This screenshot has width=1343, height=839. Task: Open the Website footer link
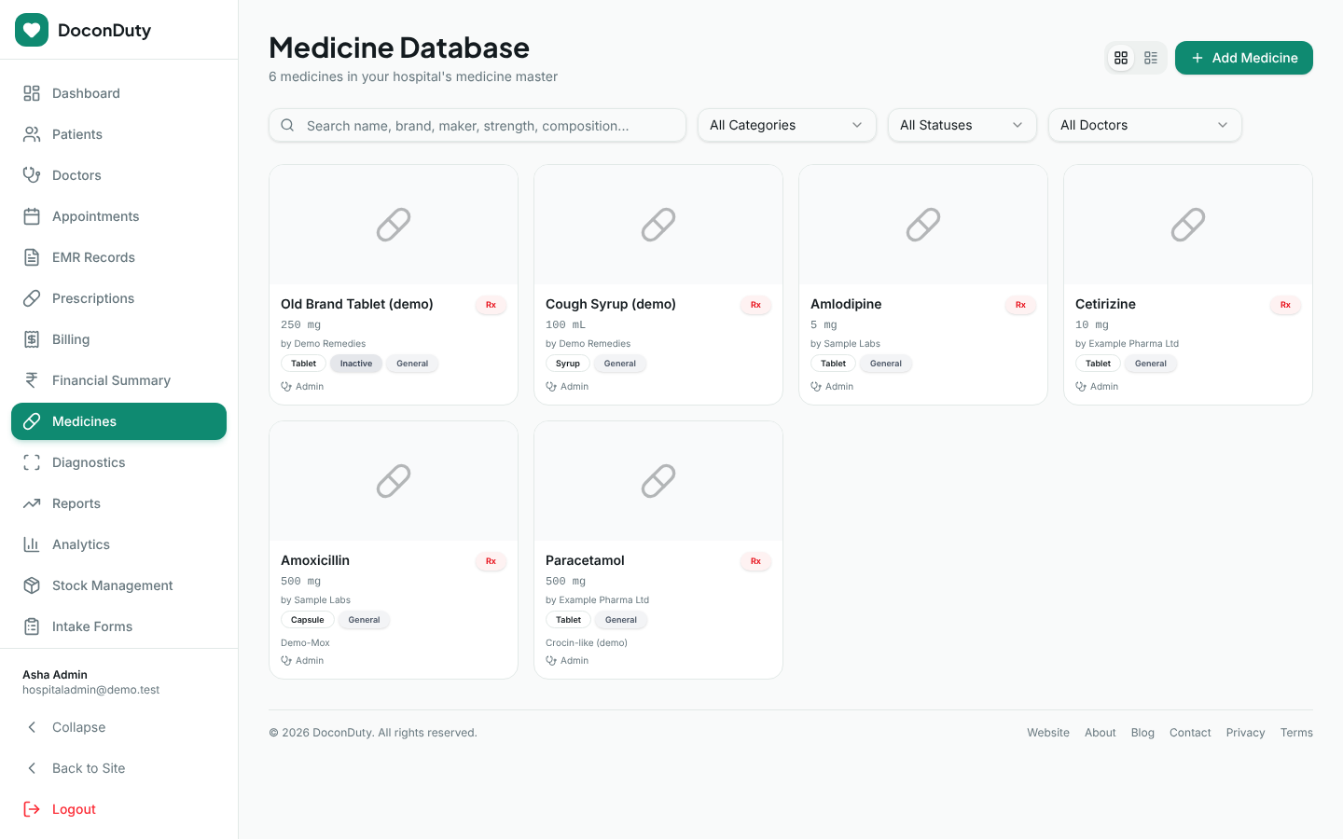[1048, 733]
